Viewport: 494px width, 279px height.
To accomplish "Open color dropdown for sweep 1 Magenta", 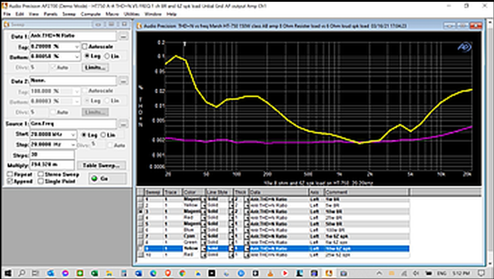I will (x=204, y=199).
